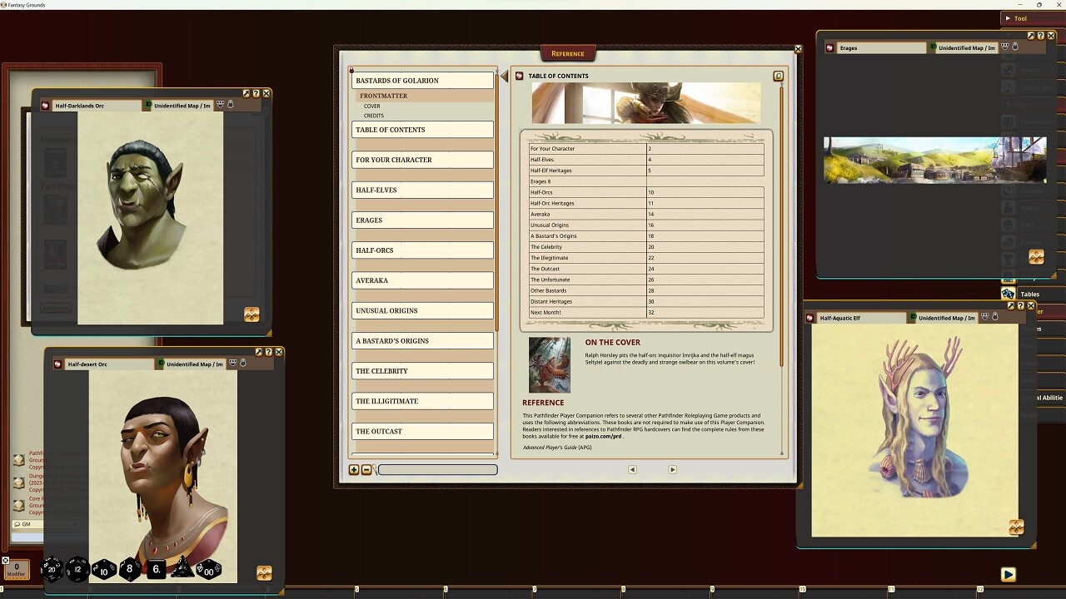
Task: Roll the d12 die in the dice tray
Action: 77,569
